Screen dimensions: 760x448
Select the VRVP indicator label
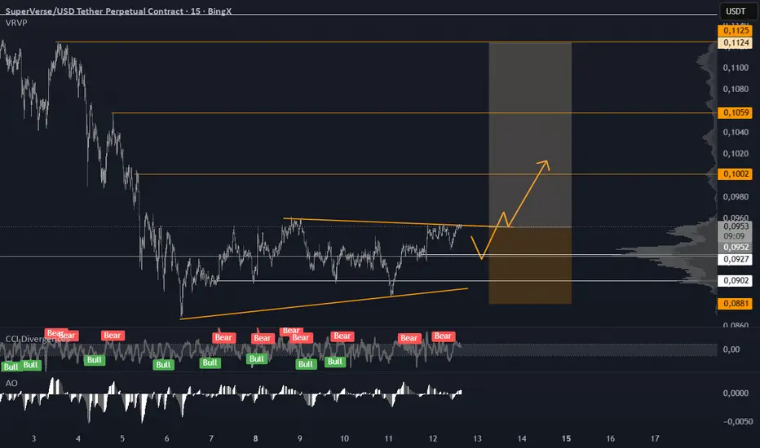pos(16,23)
